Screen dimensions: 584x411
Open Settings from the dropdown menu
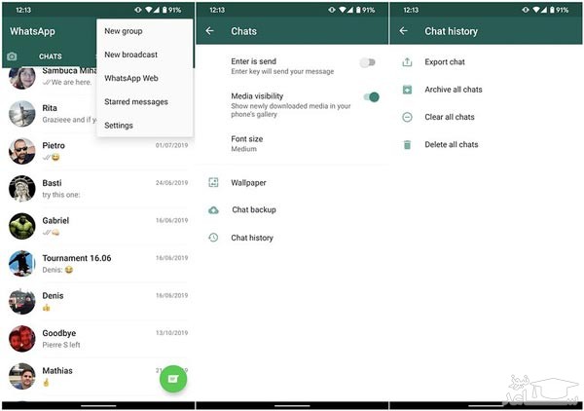(119, 126)
